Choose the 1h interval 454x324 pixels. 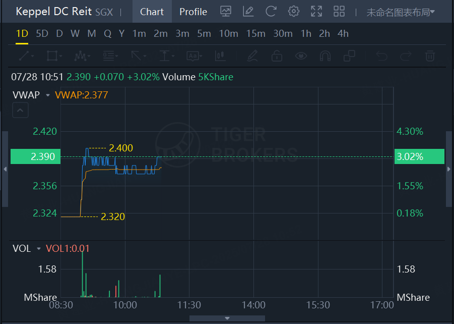tap(306, 34)
